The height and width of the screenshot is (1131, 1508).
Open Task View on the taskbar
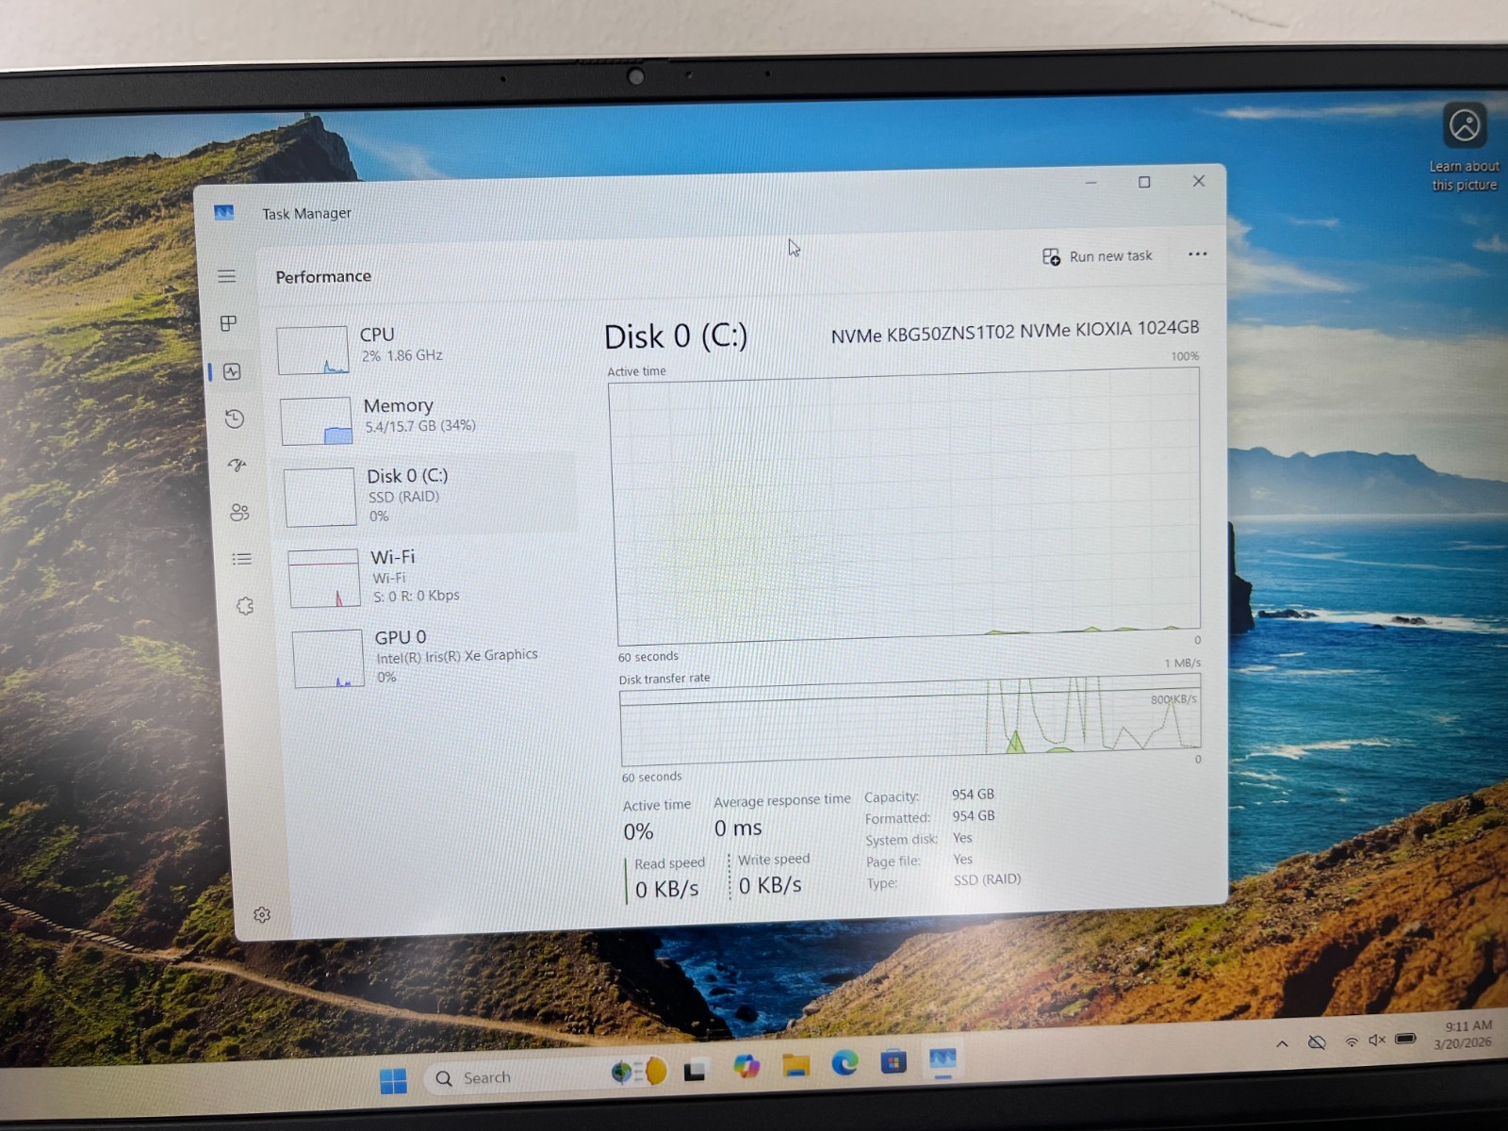point(696,1070)
